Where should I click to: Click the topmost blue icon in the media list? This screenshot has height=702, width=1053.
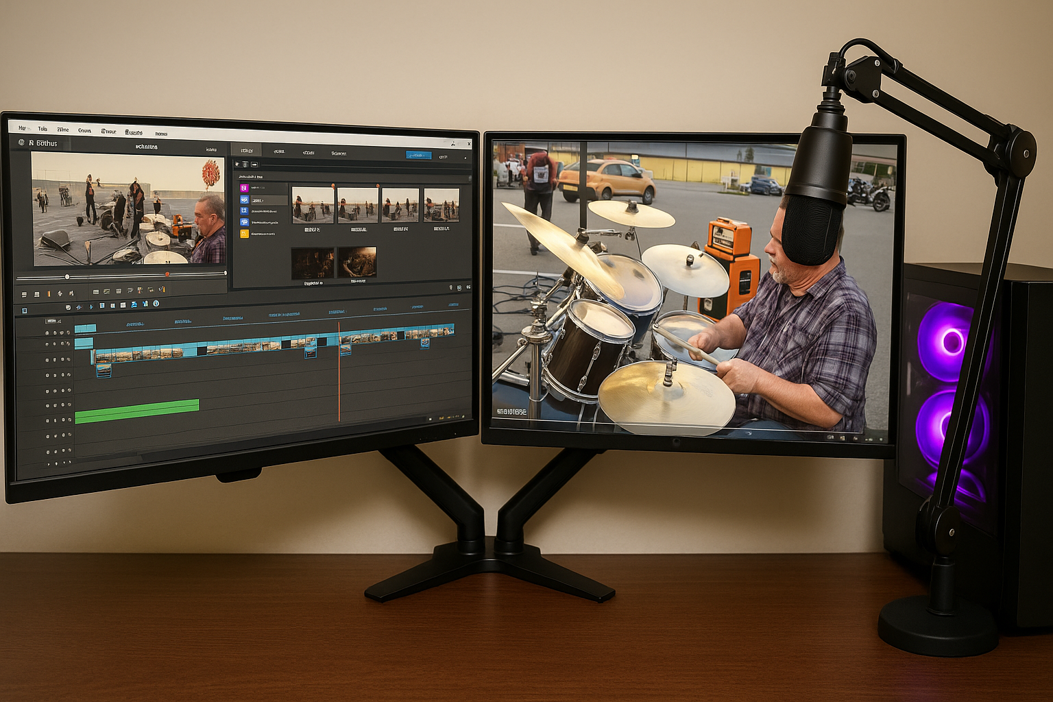click(x=244, y=199)
